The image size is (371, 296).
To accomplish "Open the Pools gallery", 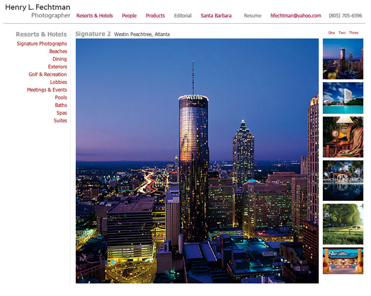I will coord(61,97).
